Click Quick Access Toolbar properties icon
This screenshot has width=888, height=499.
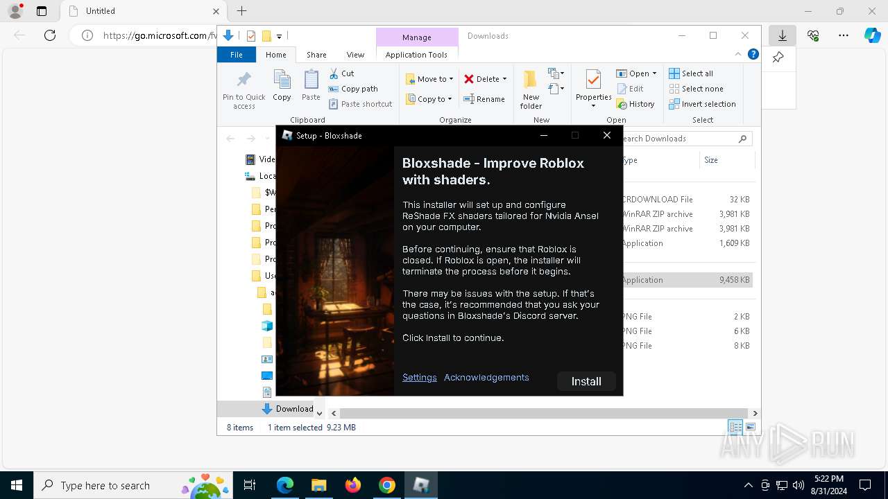(251, 36)
